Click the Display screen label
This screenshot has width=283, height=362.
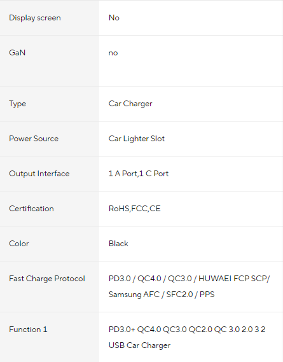(35, 18)
